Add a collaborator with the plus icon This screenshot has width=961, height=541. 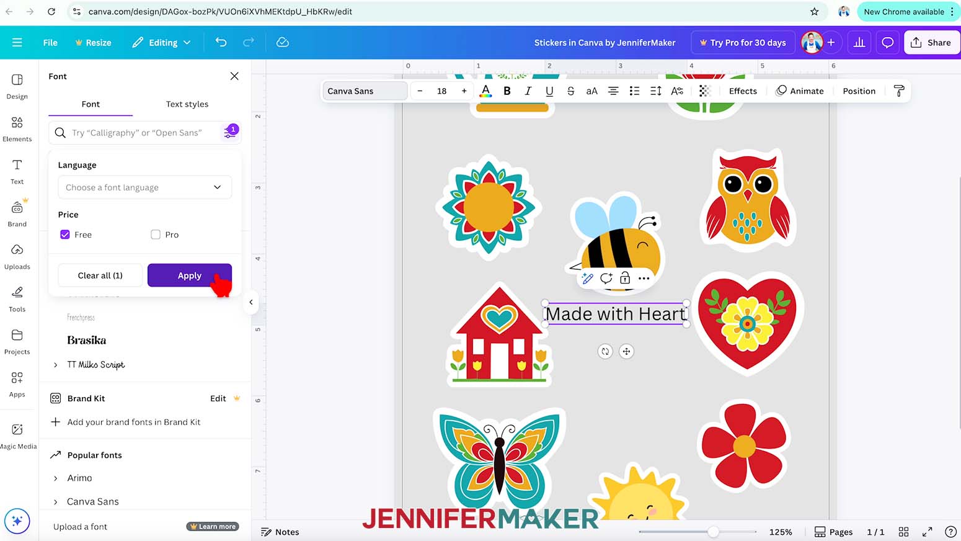tap(831, 42)
